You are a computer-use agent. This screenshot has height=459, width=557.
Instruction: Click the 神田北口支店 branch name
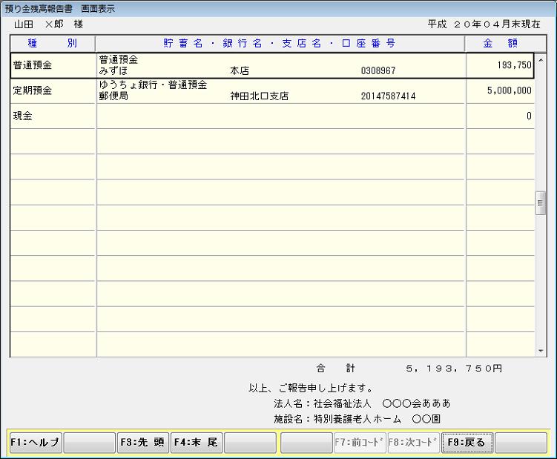click(x=259, y=96)
